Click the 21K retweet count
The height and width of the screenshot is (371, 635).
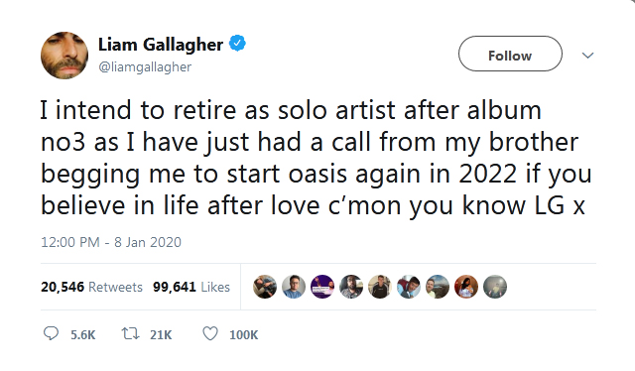[x=161, y=335]
